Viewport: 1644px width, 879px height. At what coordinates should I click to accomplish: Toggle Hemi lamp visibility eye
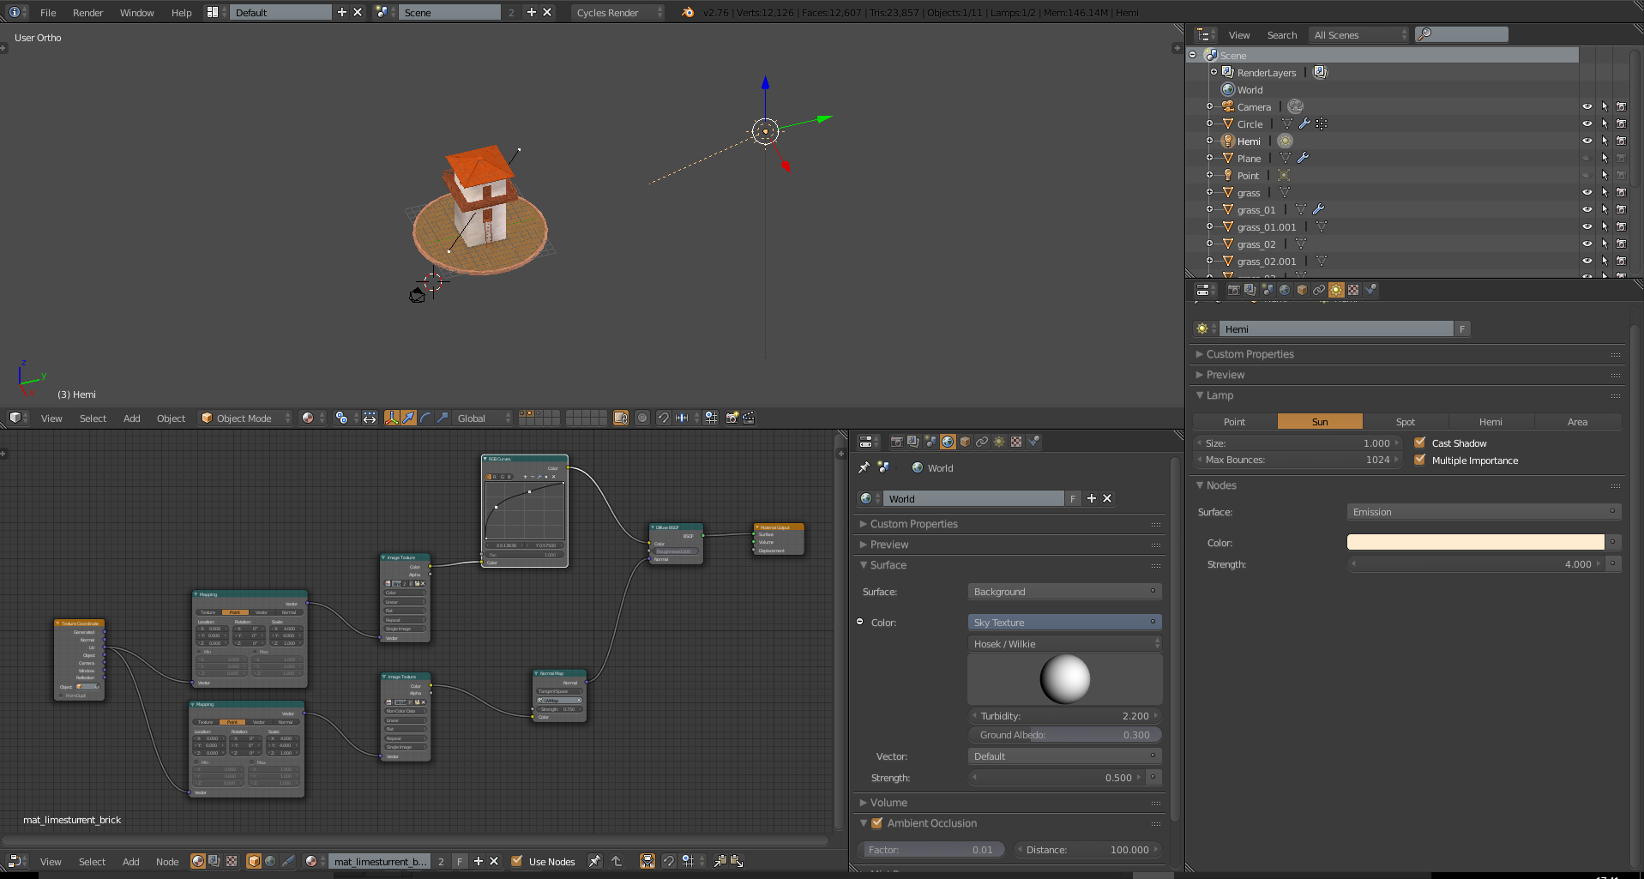coord(1587,141)
